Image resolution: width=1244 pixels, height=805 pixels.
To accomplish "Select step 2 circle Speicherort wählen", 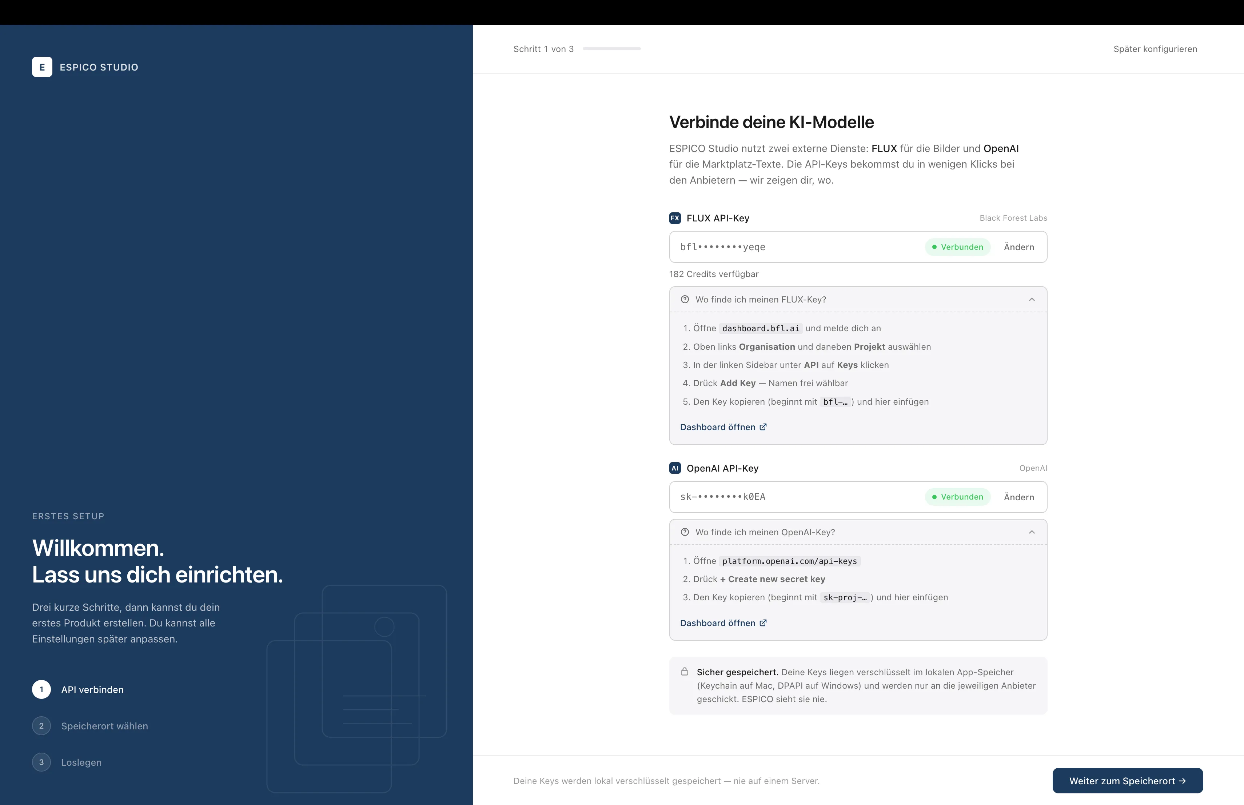I will click(x=41, y=726).
